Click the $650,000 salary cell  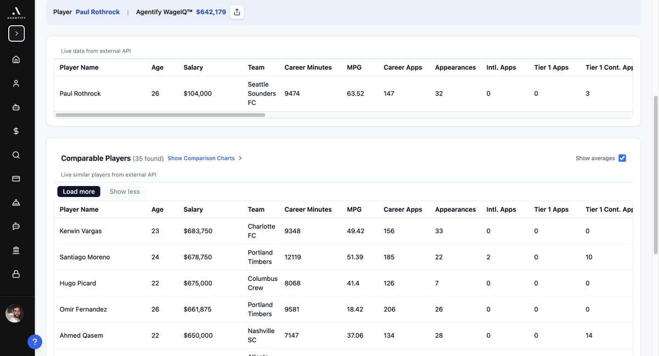[x=198, y=336]
